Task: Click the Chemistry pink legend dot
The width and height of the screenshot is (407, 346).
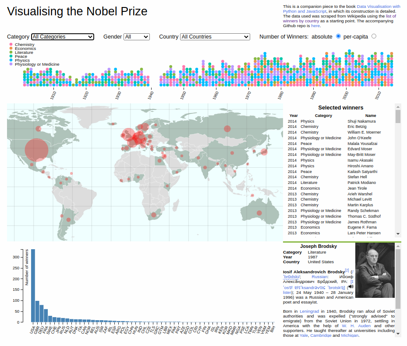Action: coord(11,44)
